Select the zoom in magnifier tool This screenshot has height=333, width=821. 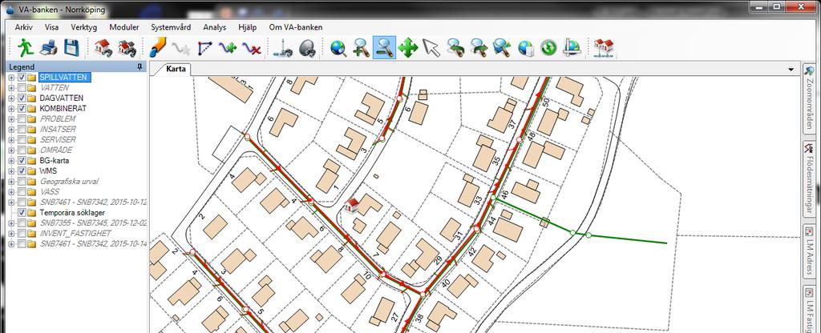(362, 49)
